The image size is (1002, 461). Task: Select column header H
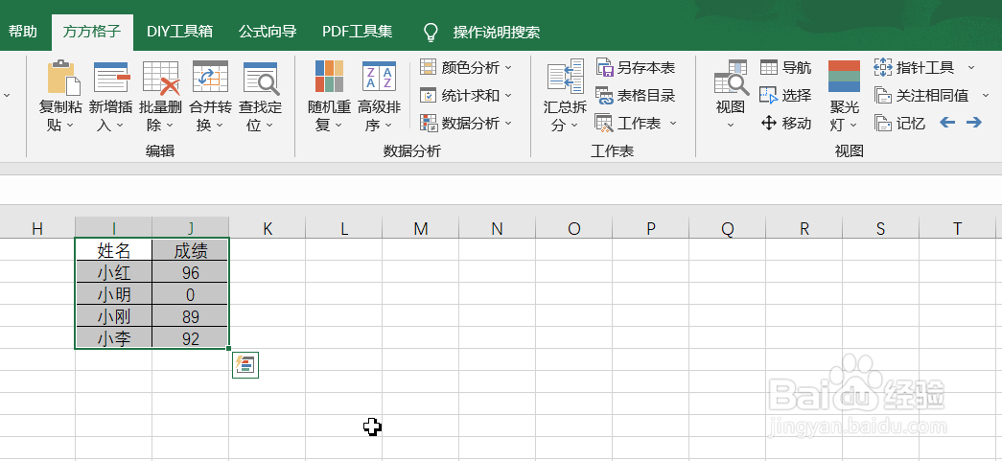click(x=37, y=228)
